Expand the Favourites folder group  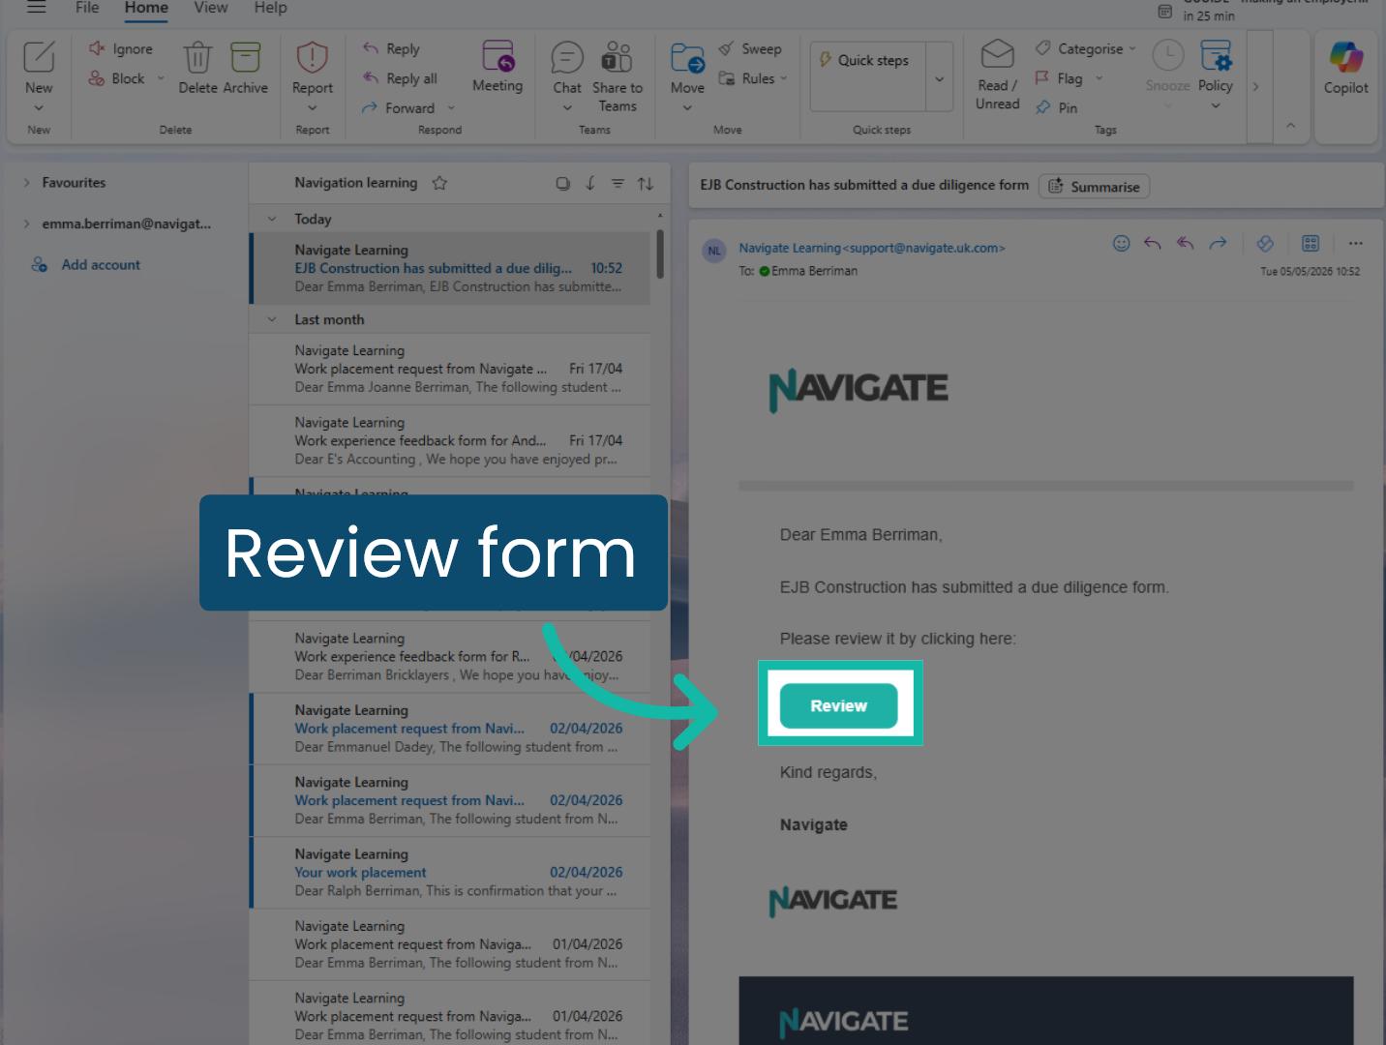pos(26,183)
